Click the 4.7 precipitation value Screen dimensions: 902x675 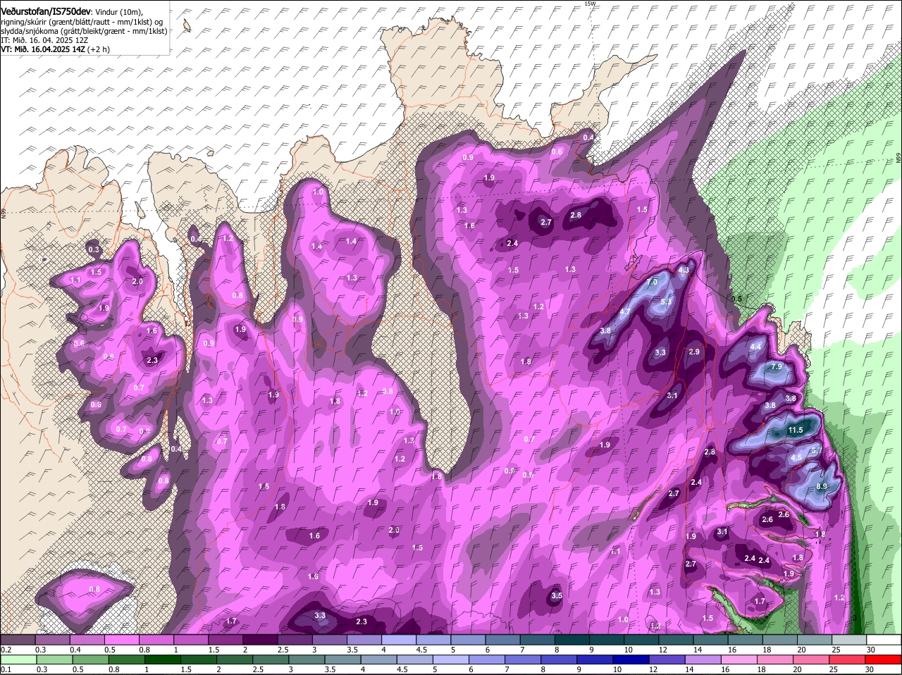[625, 312]
